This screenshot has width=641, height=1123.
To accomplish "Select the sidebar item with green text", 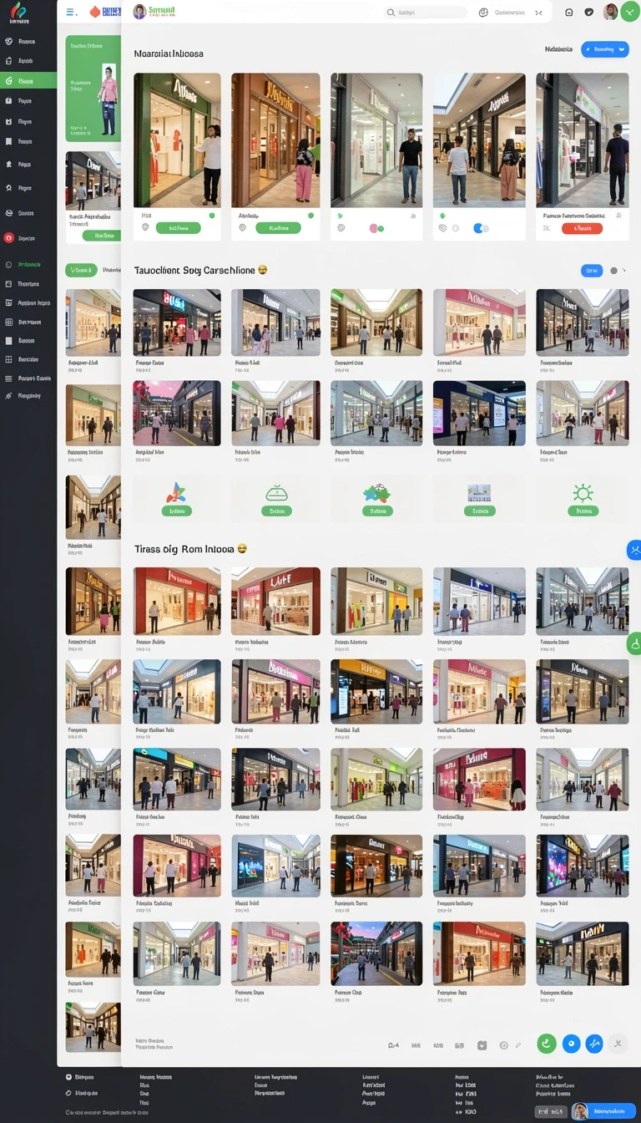I will pyautogui.click(x=28, y=265).
